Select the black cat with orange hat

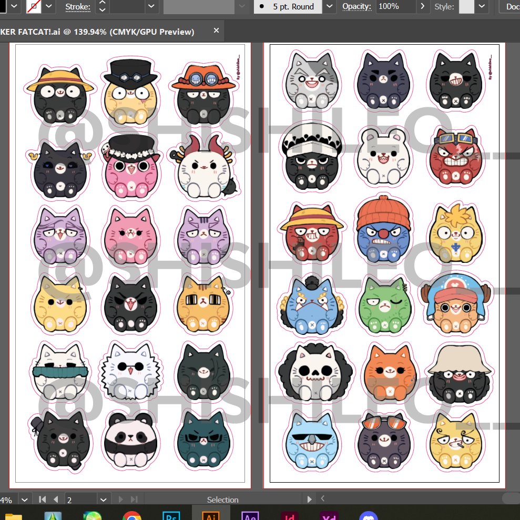tap(203, 94)
